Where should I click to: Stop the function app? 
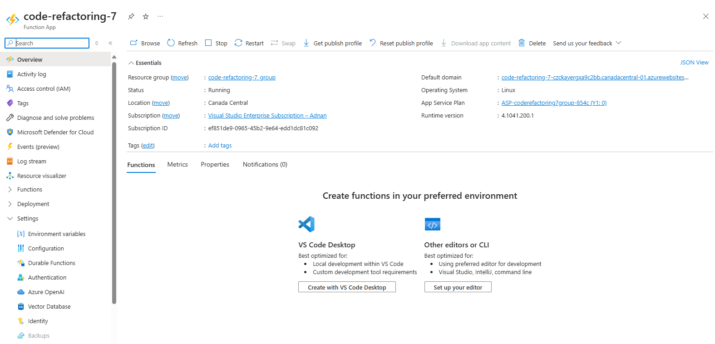click(216, 43)
